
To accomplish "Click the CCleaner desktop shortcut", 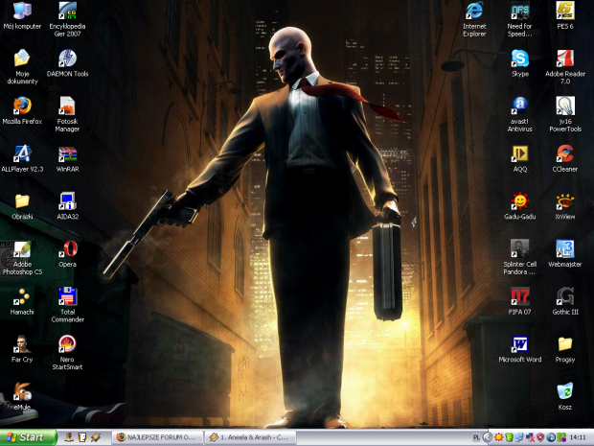I will (x=565, y=153).
